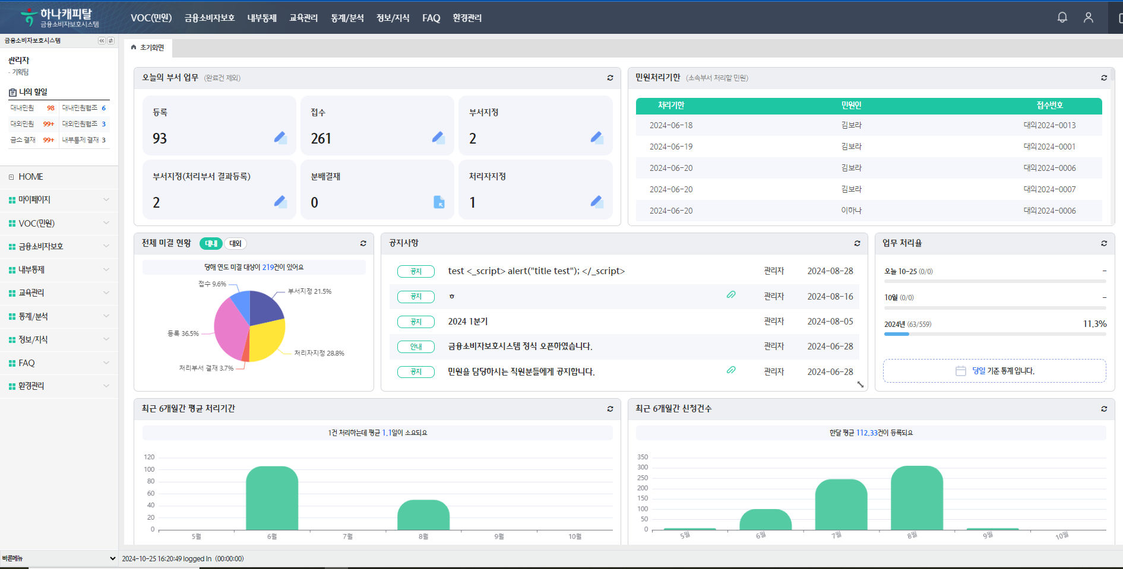Click the 2024-06-18 row in 민원처리기한 table
Image resolution: width=1123 pixels, height=569 pixels.
pyautogui.click(x=868, y=125)
